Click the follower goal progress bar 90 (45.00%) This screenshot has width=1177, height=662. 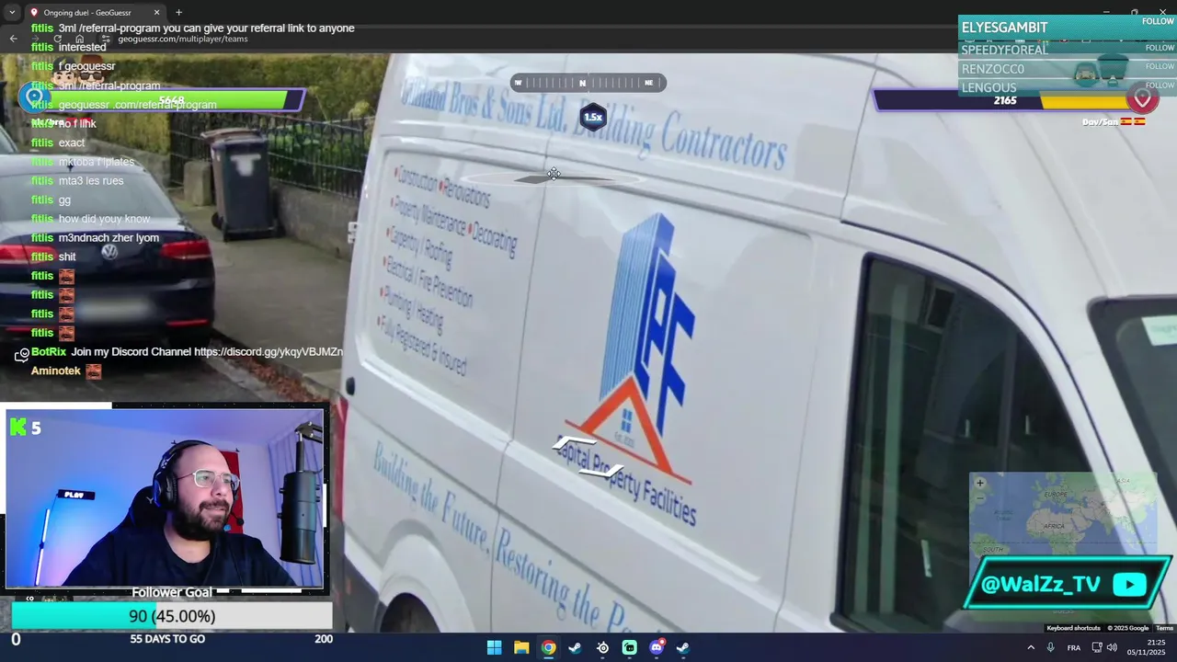171,616
